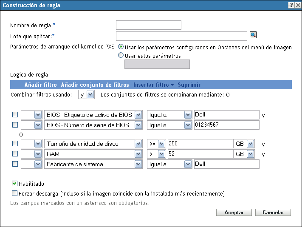Check the box for the RAM filter row
Image resolution: width=302 pixels, height=227 pixels.
tap(15, 153)
